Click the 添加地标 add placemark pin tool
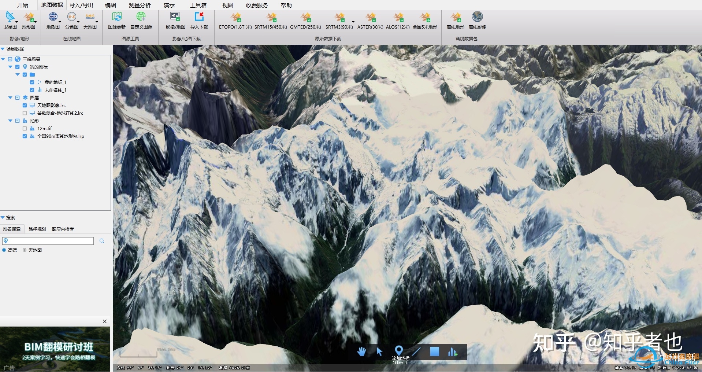 399,351
